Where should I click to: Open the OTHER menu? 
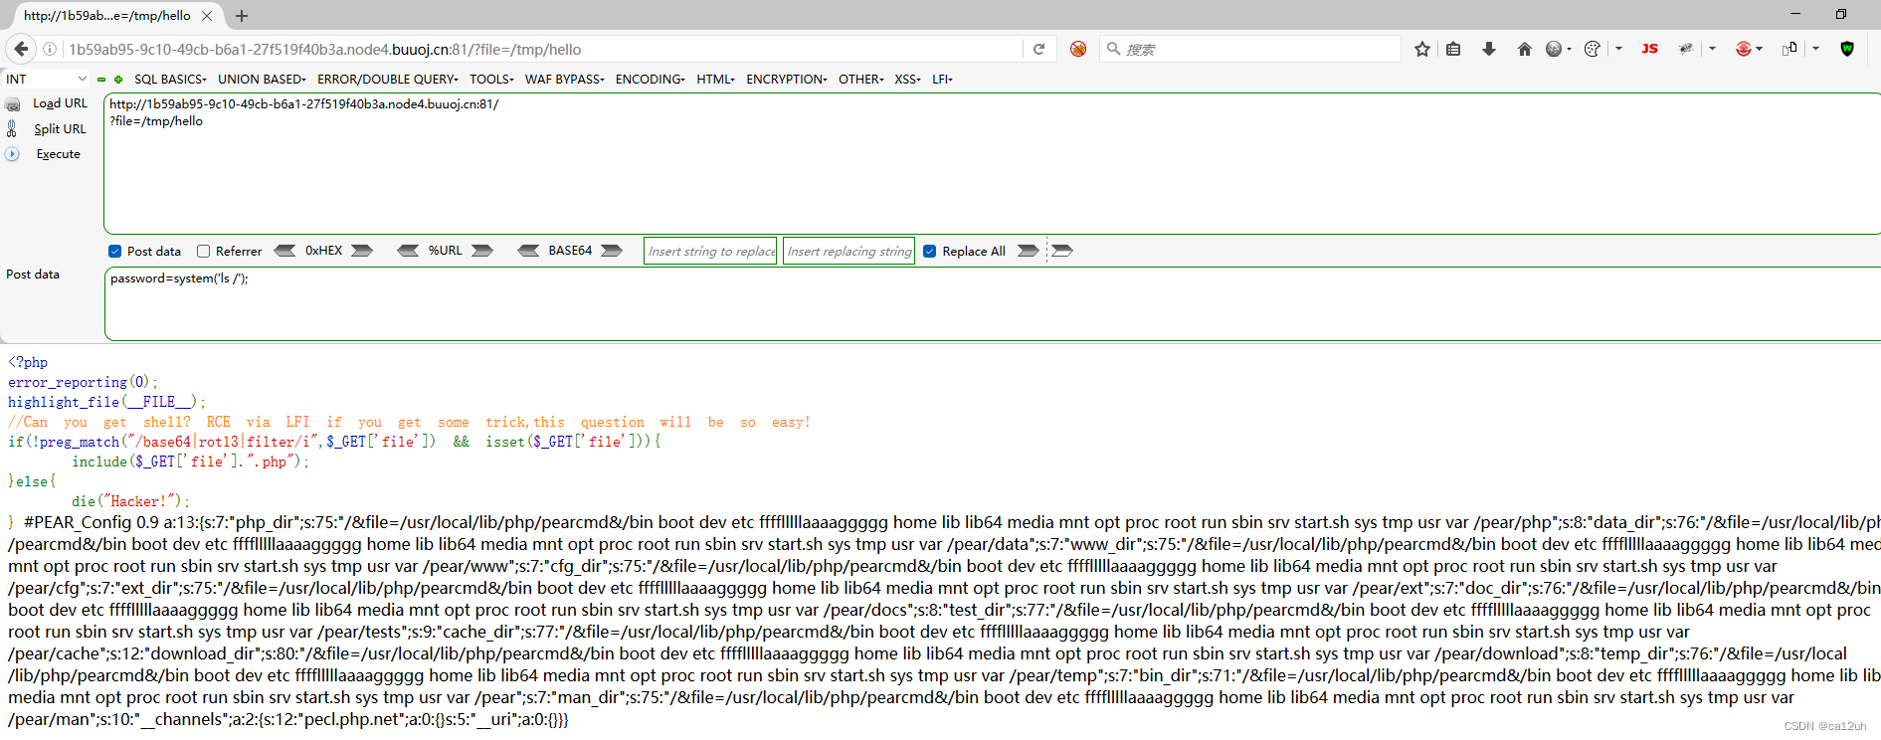coord(860,80)
